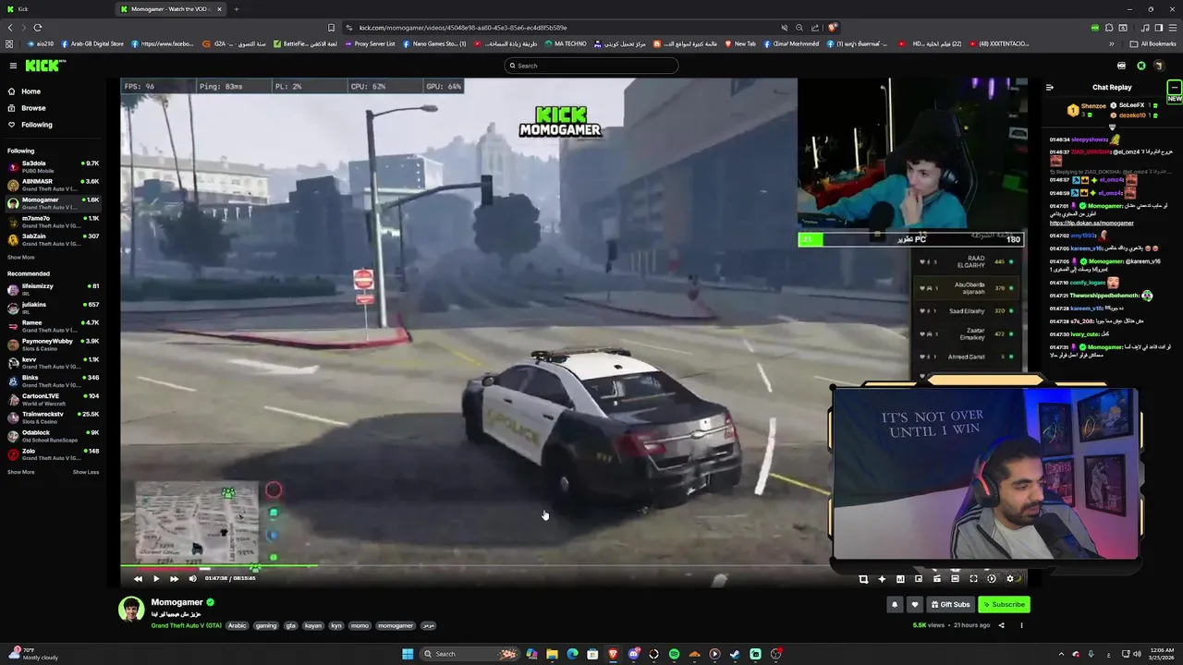Image resolution: width=1183 pixels, height=665 pixels.
Task: Open a new browser tab
Action: click(x=237, y=9)
